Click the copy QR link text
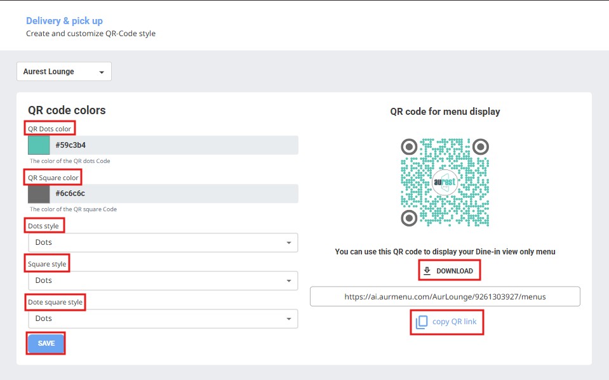This screenshot has width=609, height=380. tap(454, 322)
